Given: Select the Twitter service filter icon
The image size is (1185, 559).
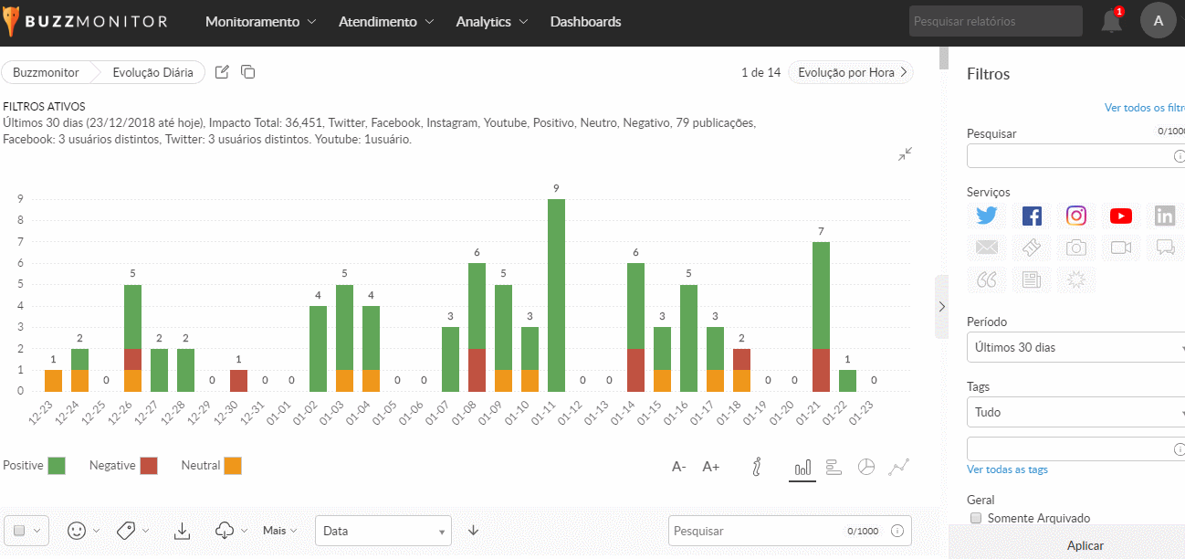Looking at the screenshot, I should click(x=987, y=216).
